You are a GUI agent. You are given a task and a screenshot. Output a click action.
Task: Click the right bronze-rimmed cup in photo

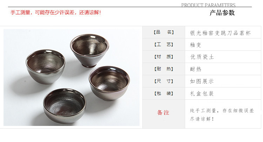coord(109,83)
